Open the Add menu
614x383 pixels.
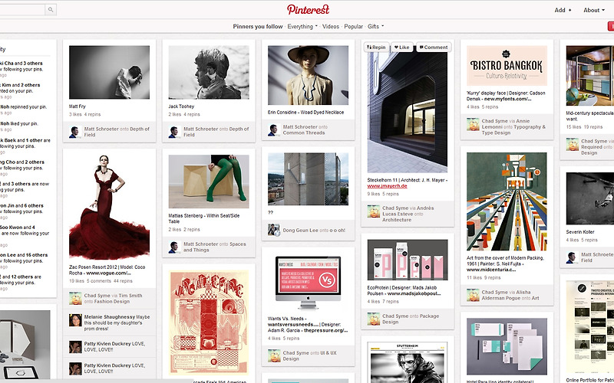563,10
